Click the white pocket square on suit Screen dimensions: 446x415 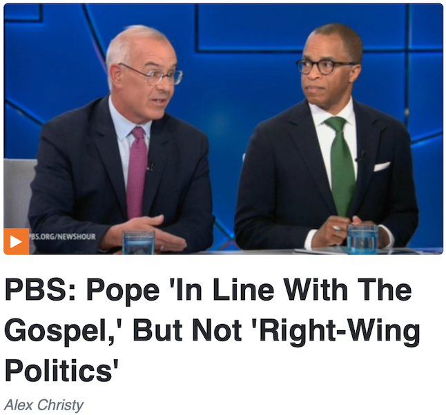[381, 166]
